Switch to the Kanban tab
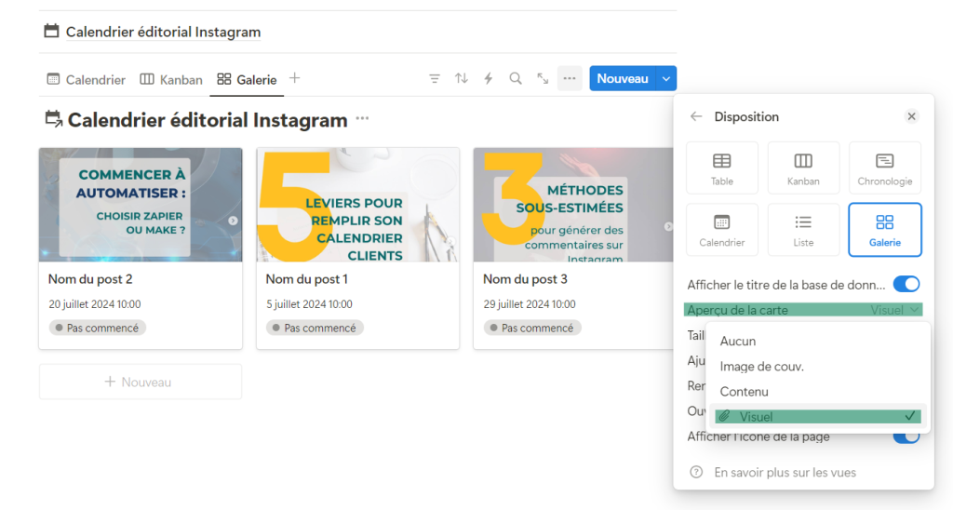Image resolution: width=953 pixels, height=510 pixels. click(171, 80)
